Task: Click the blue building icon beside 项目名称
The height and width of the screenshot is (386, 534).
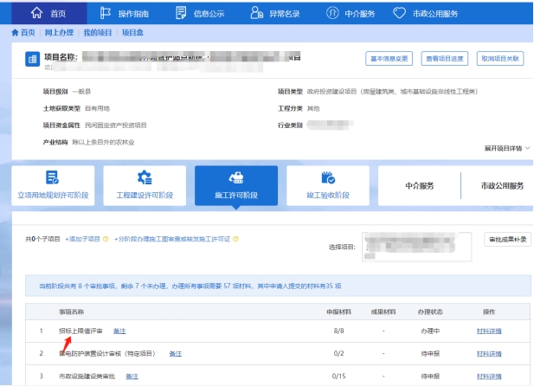Action: click(x=32, y=59)
